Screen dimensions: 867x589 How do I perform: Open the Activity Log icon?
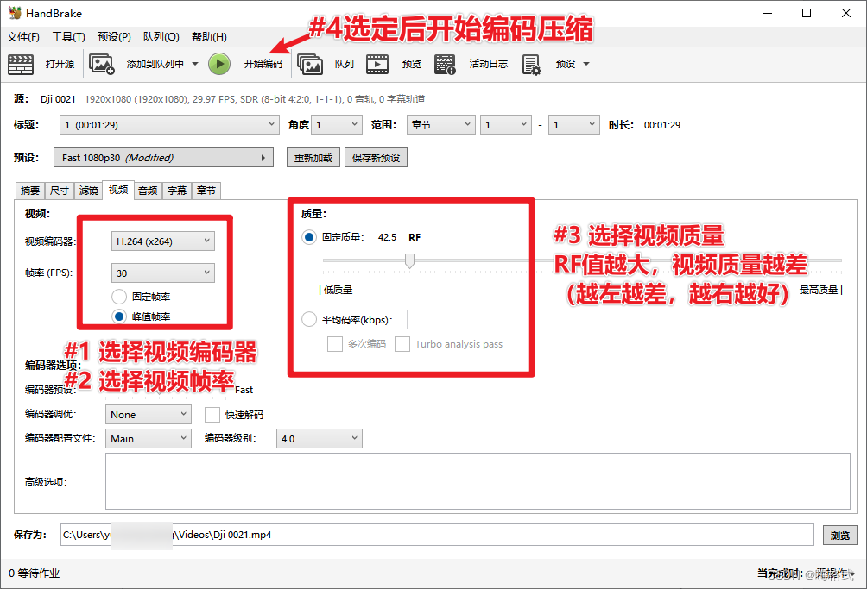[445, 64]
